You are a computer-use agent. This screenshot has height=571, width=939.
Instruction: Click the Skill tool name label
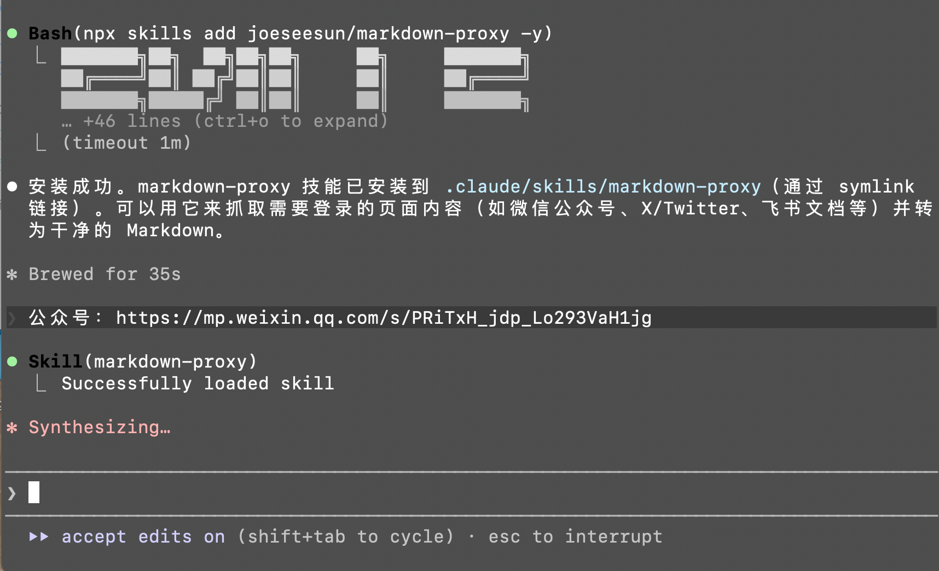[x=55, y=362]
